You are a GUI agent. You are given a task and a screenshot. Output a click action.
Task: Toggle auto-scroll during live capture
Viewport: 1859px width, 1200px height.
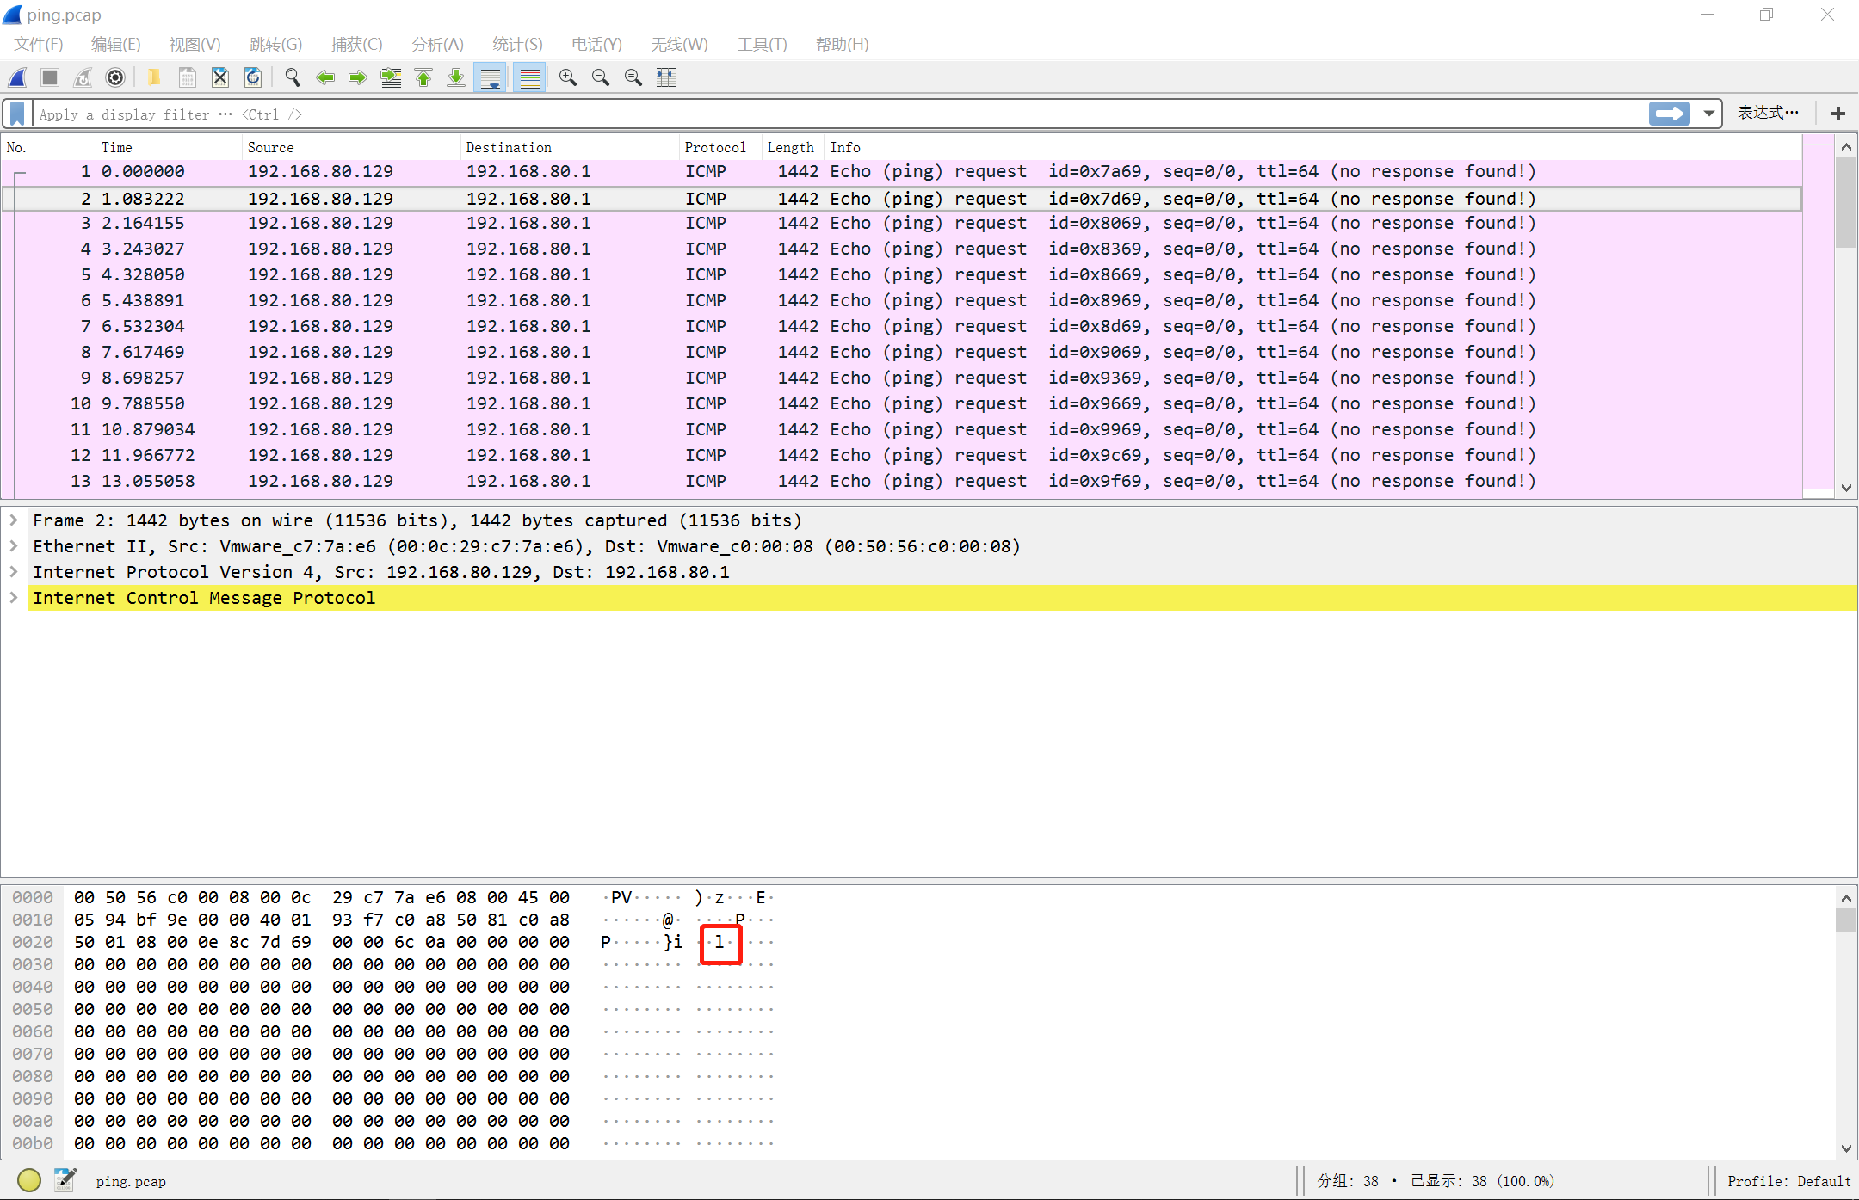tap(491, 77)
